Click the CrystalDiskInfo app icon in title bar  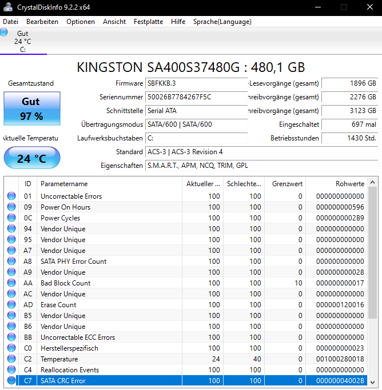(7, 7)
